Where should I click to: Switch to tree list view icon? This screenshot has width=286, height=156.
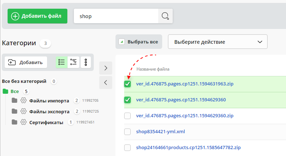tap(73, 62)
